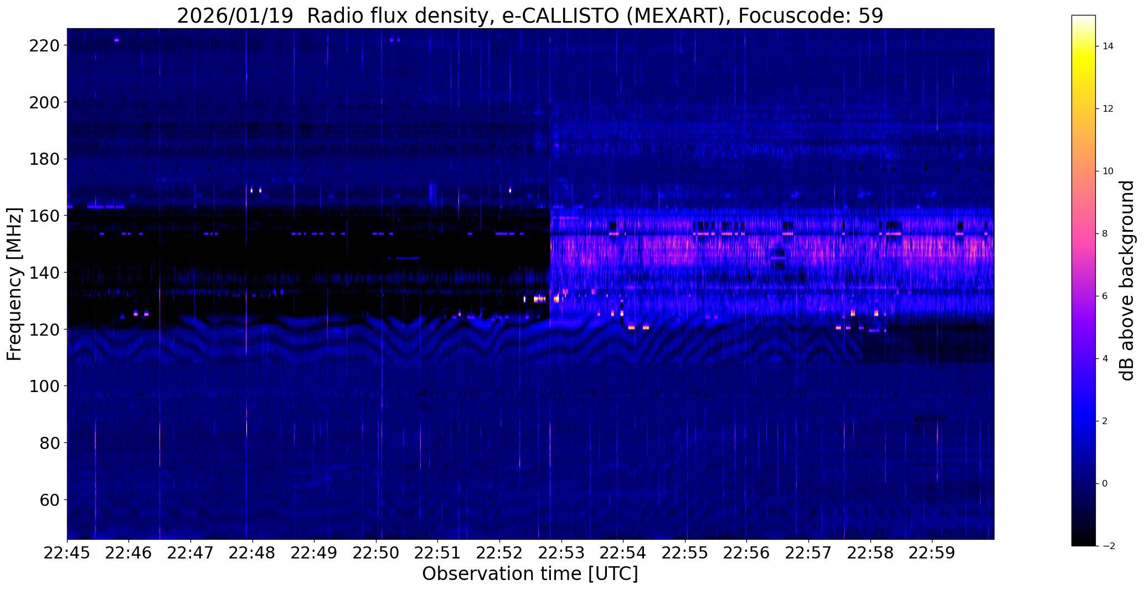Click the 'dB above background' colorbar label
Viewport: 1144px width, 590px height.
click(x=1127, y=280)
